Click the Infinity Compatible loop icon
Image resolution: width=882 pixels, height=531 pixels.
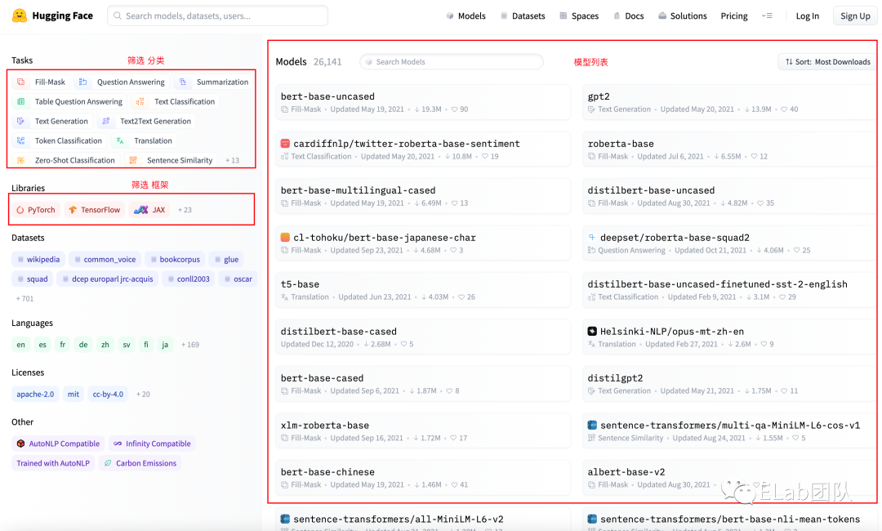click(118, 444)
